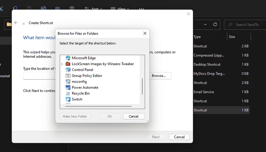266x152 pixels.
Task: Click the share icon in Explorer toolbar
Action: [58, 8]
